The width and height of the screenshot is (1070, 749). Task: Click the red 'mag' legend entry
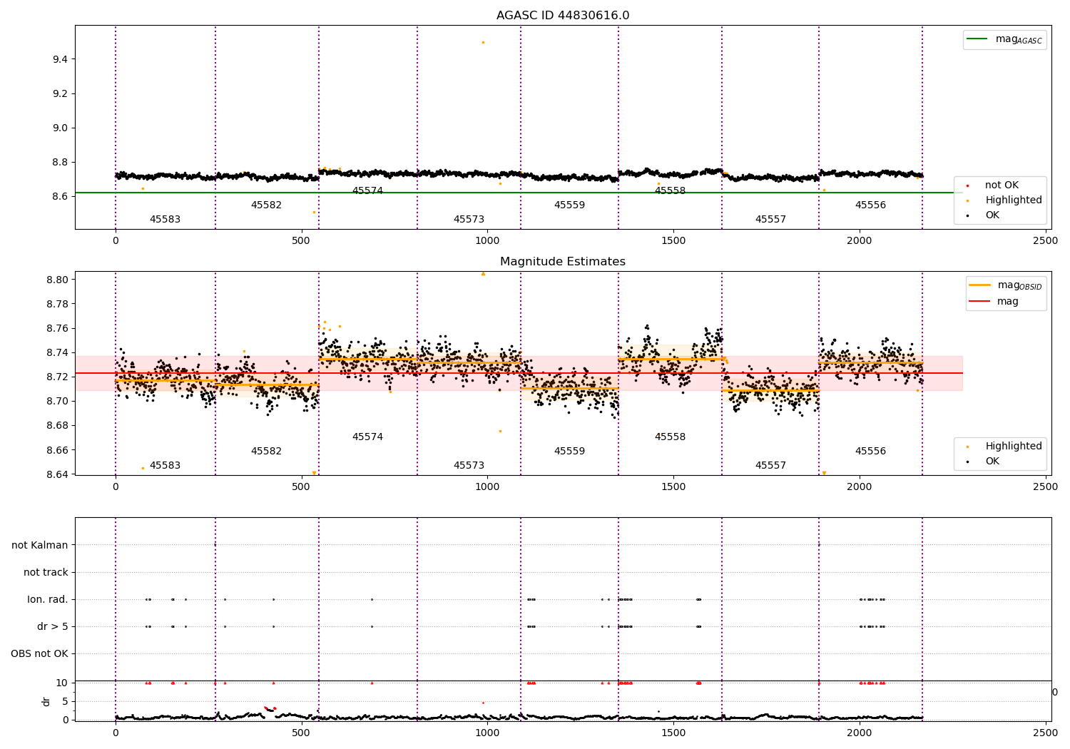tap(994, 302)
